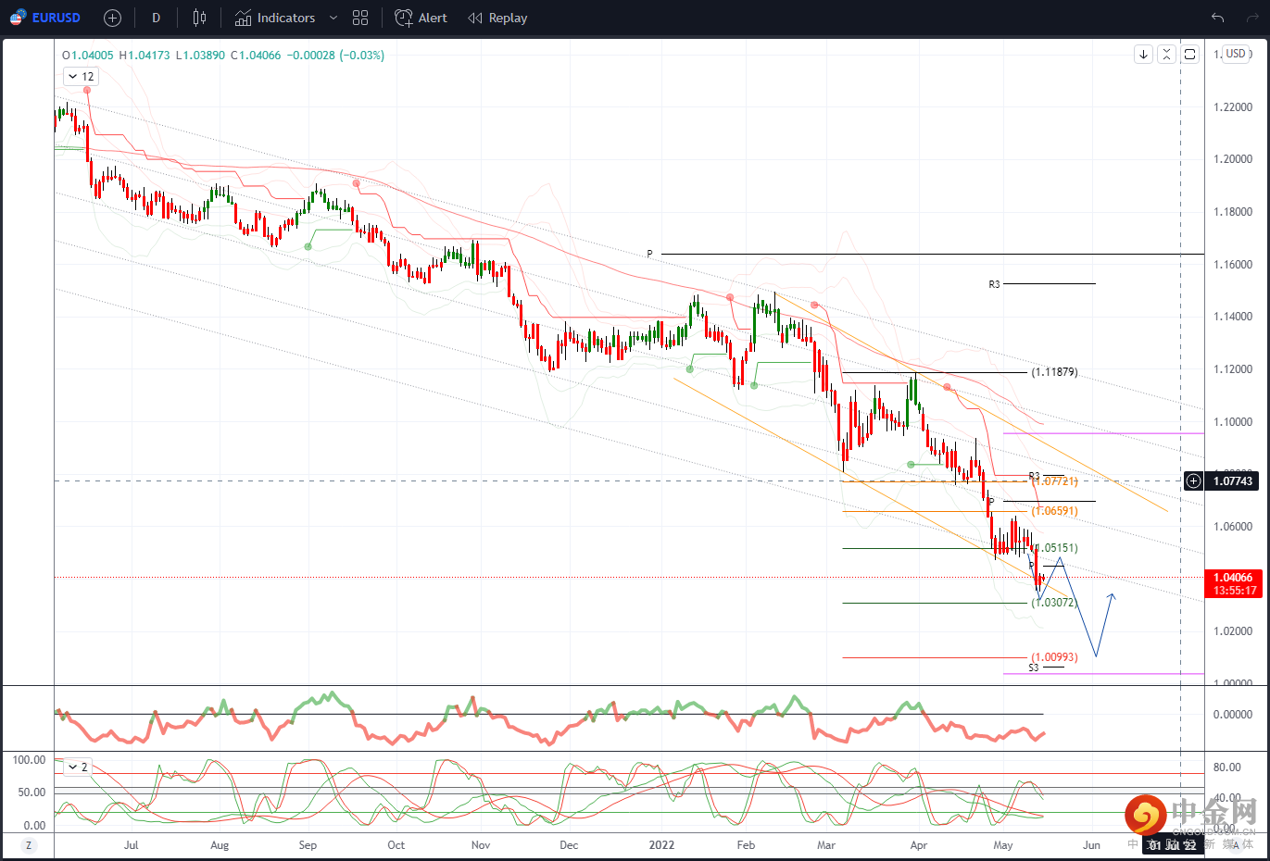Expand the favorite indicators chevron beside Indicators
Screen dimensions: 1270x861
click(x=333, y=18)
